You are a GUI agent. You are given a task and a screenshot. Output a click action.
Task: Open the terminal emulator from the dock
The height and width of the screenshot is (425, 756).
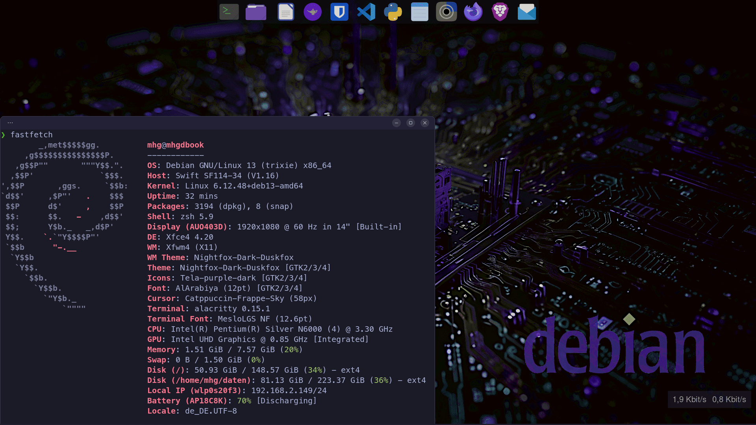click(229, 12)
